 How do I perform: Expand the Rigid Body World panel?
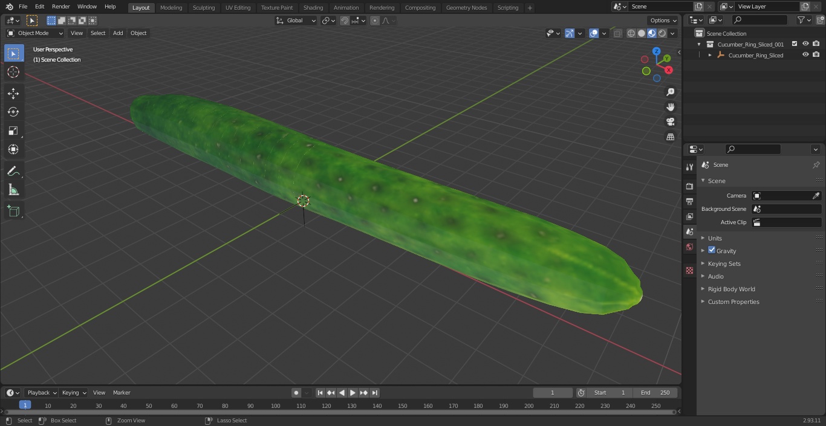pos(731,289)
